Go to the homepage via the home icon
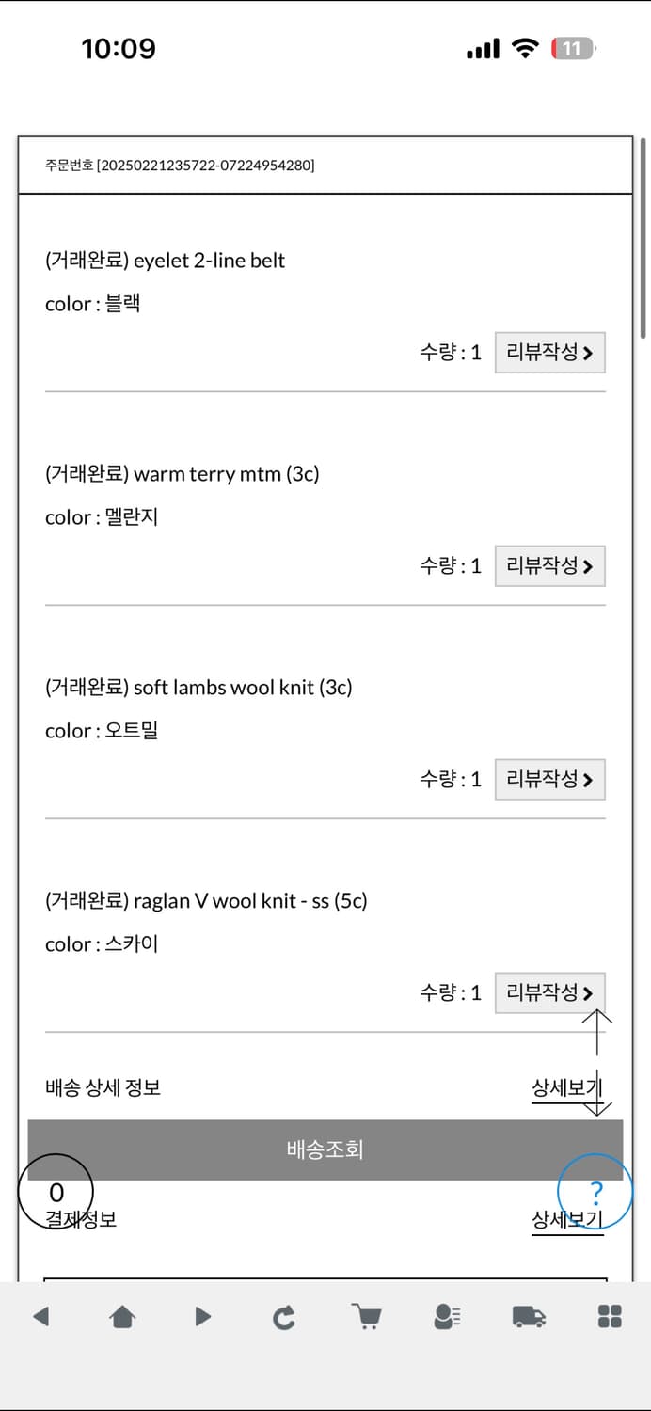Image resolution: width=651 pixels, height=1411 pixels. (121, 1317)
